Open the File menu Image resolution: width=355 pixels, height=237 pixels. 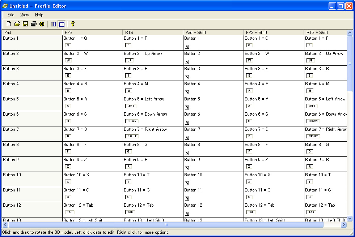pyautogui.click(x=11, y=15)
